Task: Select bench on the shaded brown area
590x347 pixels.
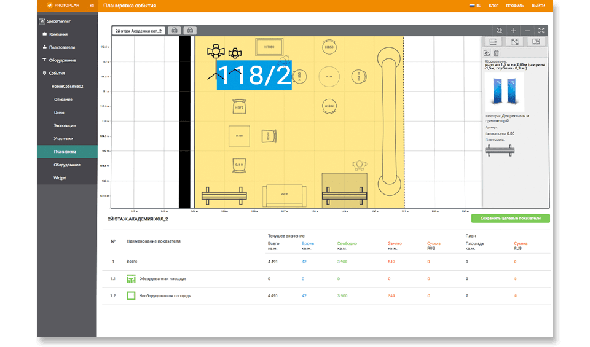Action: [x=344, y=195]
